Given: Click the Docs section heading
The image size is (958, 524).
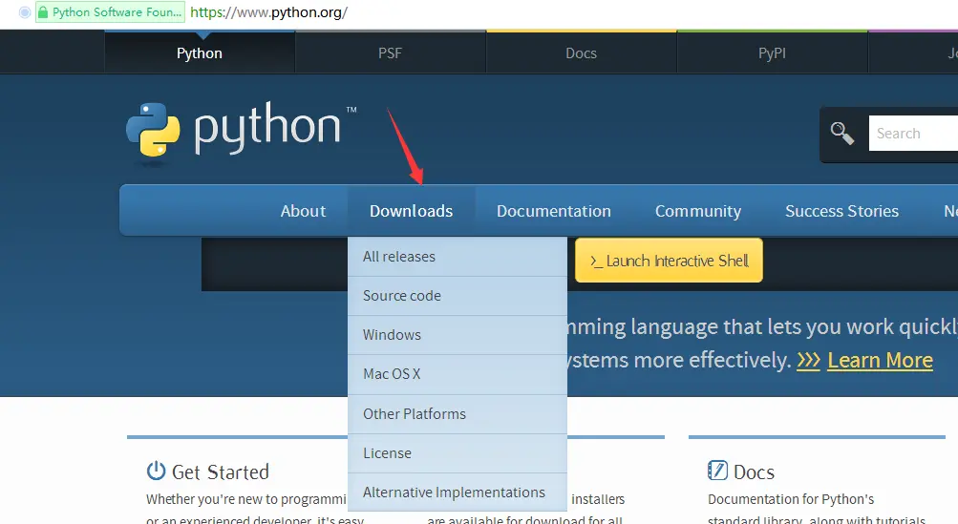Looking at the screenshot, I should pyautogui.click(x=754, y=472).
